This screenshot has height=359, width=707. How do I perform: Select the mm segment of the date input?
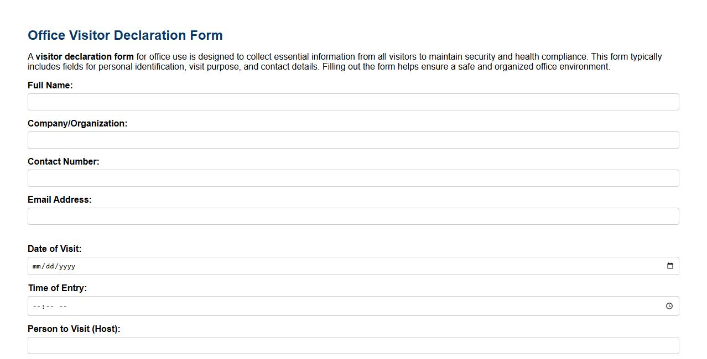coord(37,266)
